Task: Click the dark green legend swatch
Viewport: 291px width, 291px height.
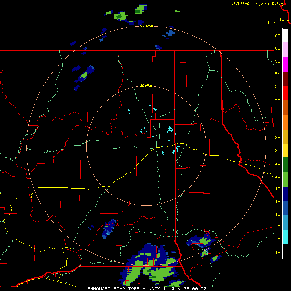Action: point(286,165)
